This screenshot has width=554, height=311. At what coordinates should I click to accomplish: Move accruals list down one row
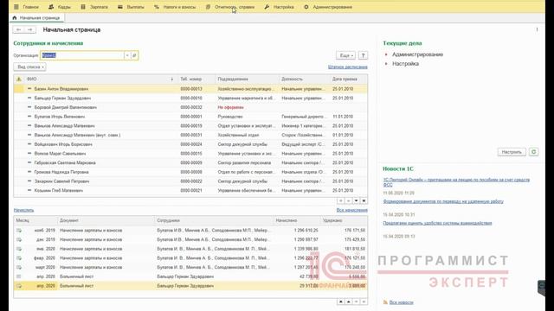pyautogui.click(x=356, y=301)
